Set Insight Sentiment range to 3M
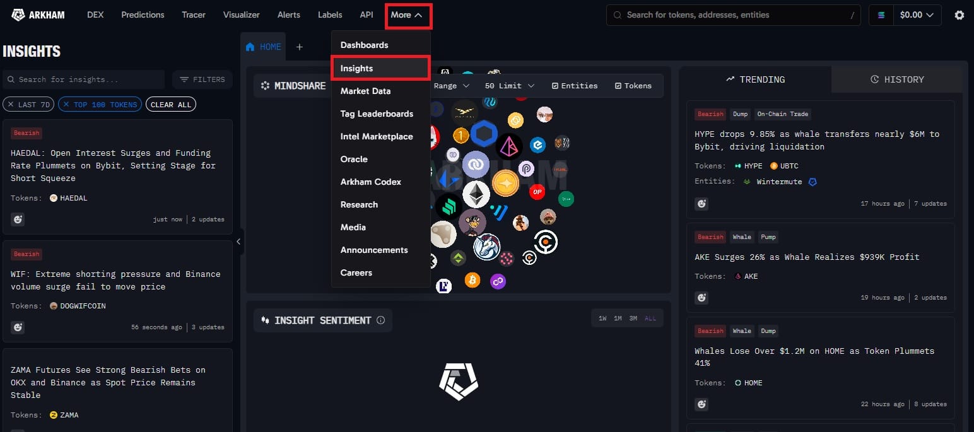The image size is (974, 432). tap(633, 318)
